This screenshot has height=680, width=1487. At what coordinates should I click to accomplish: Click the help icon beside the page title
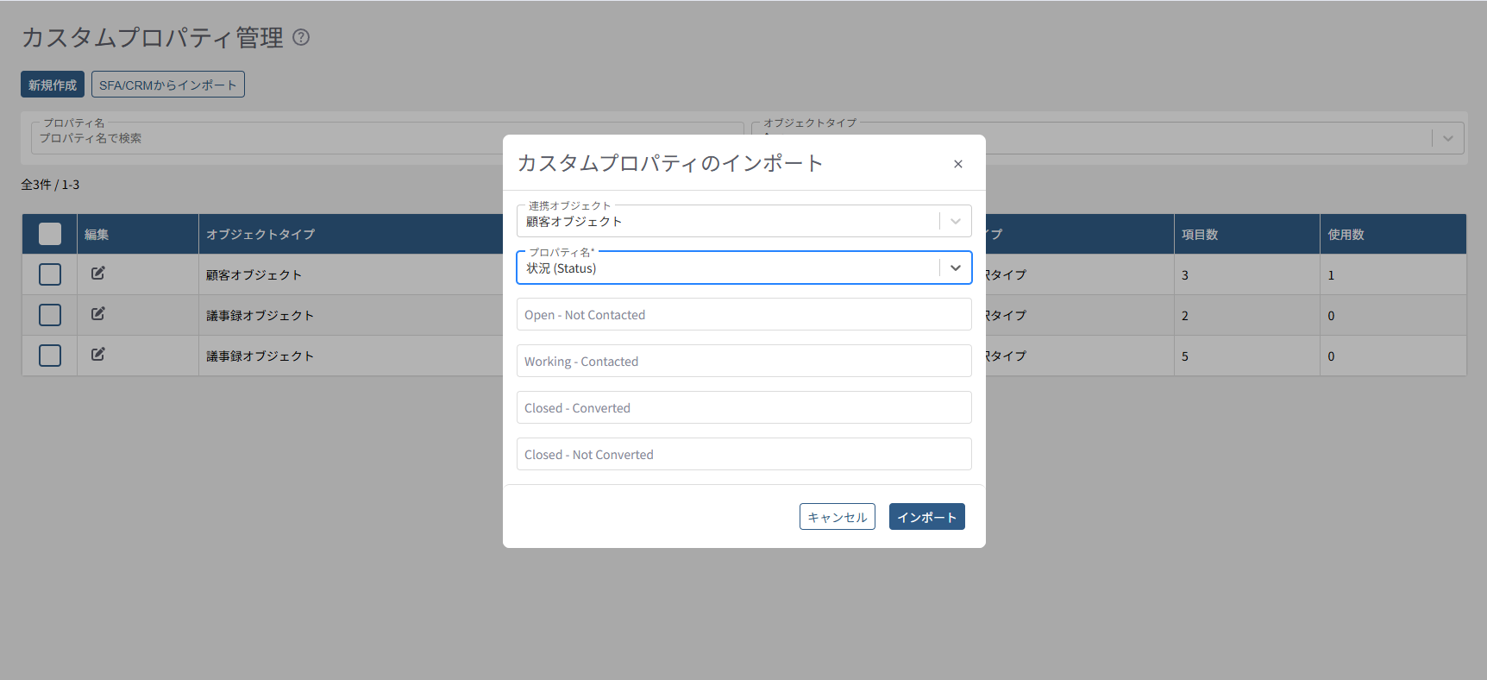tap(301, 37)
